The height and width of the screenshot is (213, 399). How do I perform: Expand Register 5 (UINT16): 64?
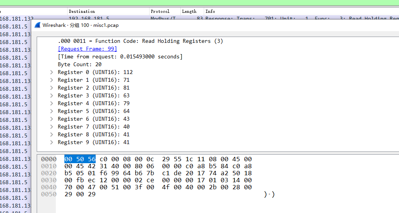[x=52, y=111]
